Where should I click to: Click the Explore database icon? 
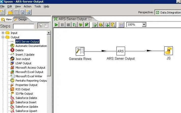coord(113,25)
